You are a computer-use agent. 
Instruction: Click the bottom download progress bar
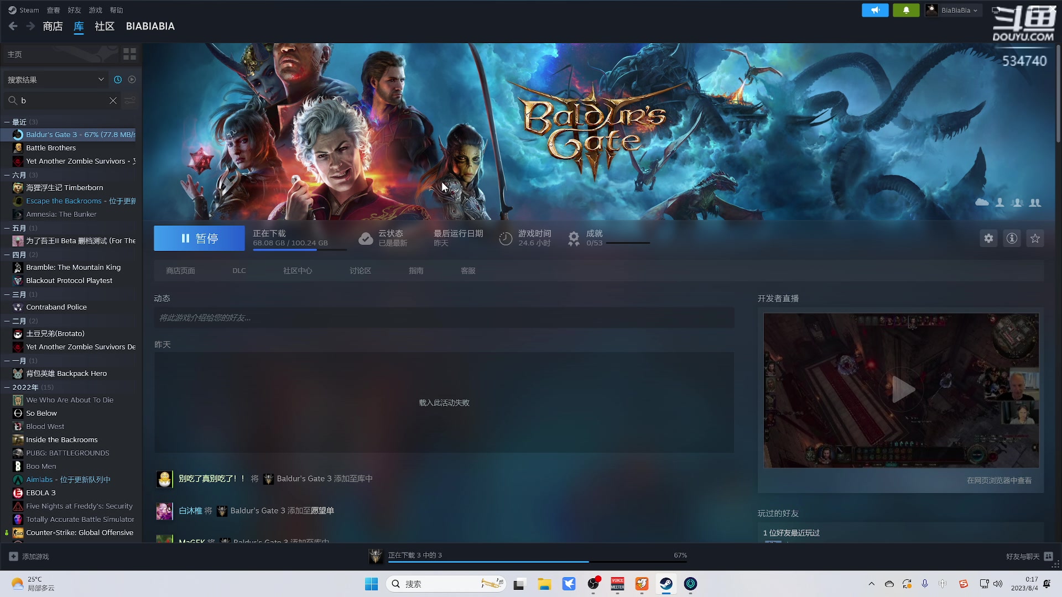(x=537, y=562)
